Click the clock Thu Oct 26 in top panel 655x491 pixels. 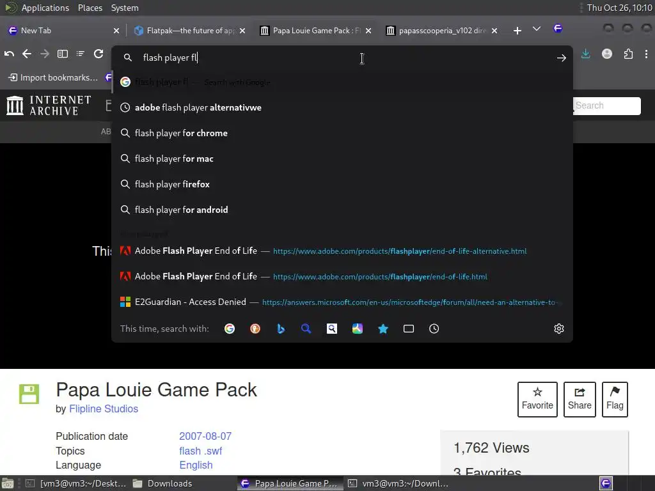point(619,8)
